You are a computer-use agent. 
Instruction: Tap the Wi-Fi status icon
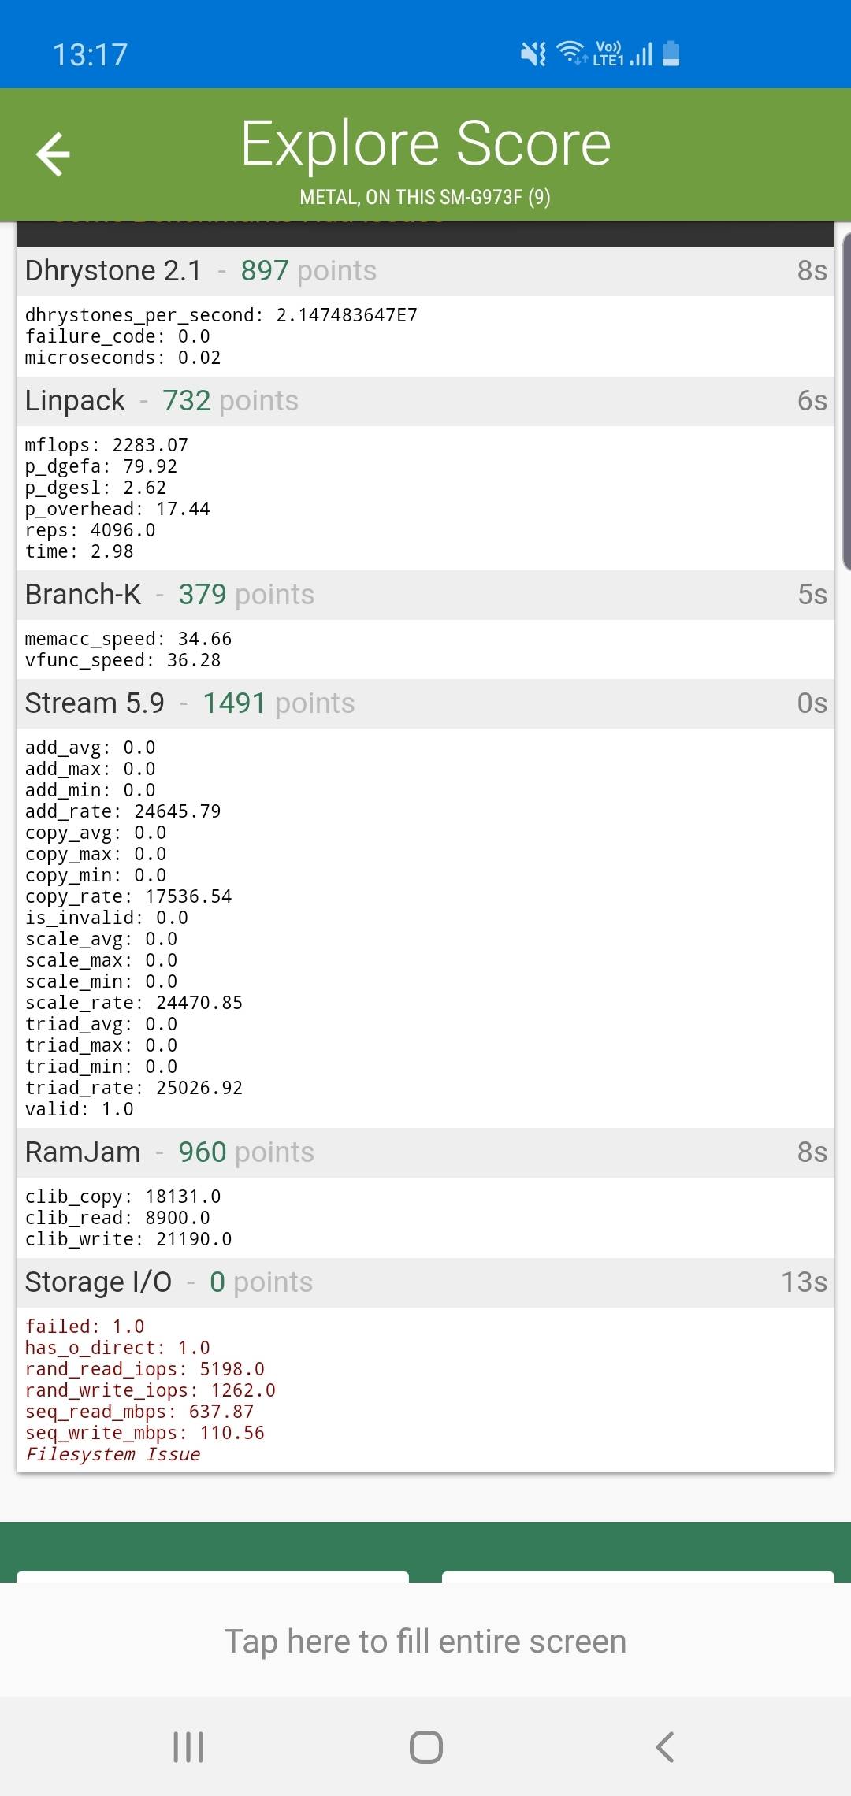[x=572, y=53]
